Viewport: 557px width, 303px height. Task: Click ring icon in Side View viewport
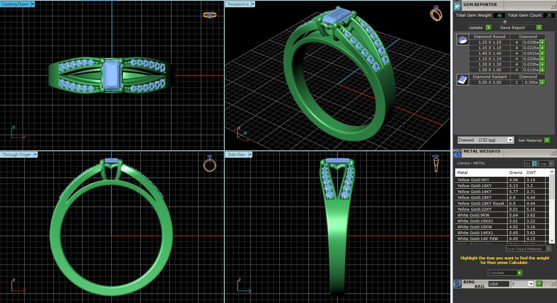click(436, 163)
